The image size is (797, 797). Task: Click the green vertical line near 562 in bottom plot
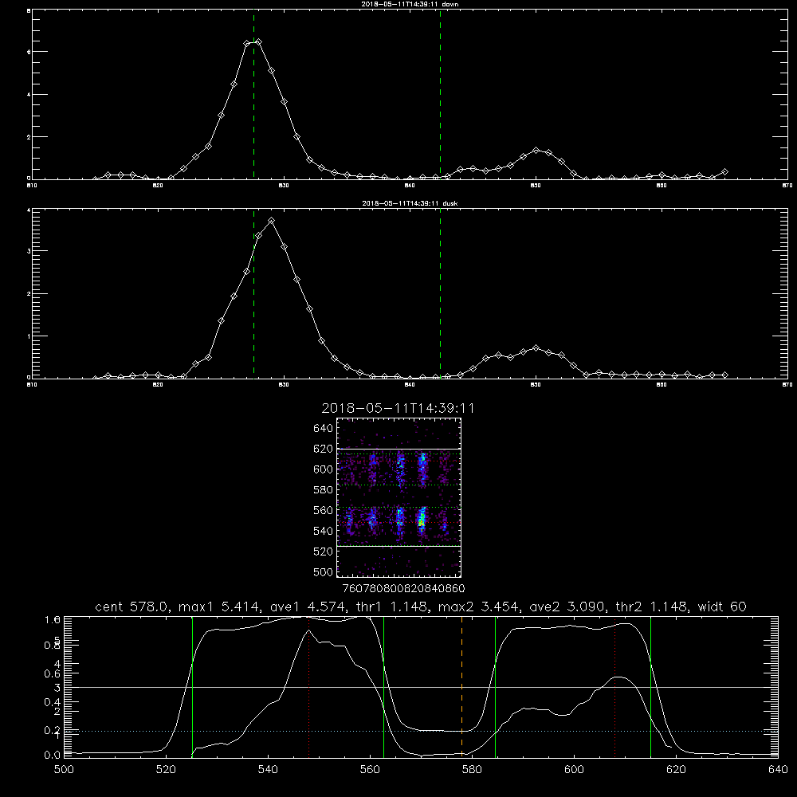(x=384, y=686)
